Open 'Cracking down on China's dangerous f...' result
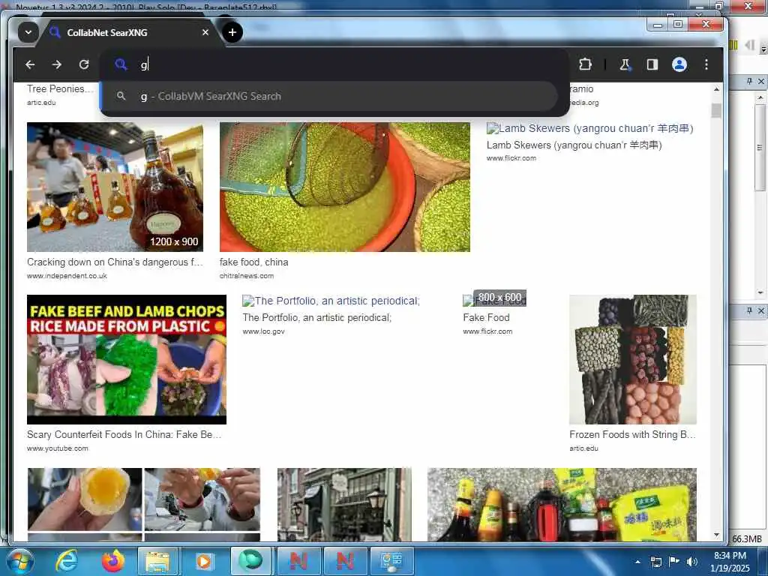Image resolution: width=768 pixels, height=576 pixels. (115, 262)
